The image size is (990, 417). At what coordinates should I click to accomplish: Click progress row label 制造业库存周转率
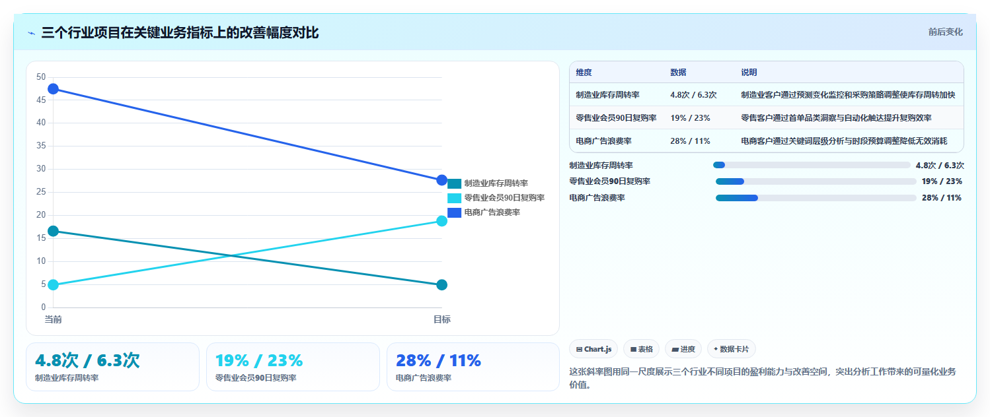coord(601,166)
